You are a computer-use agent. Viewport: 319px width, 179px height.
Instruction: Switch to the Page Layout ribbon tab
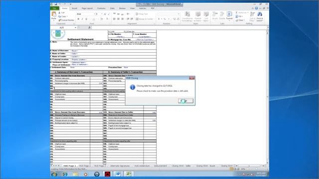tap(87, 8)
